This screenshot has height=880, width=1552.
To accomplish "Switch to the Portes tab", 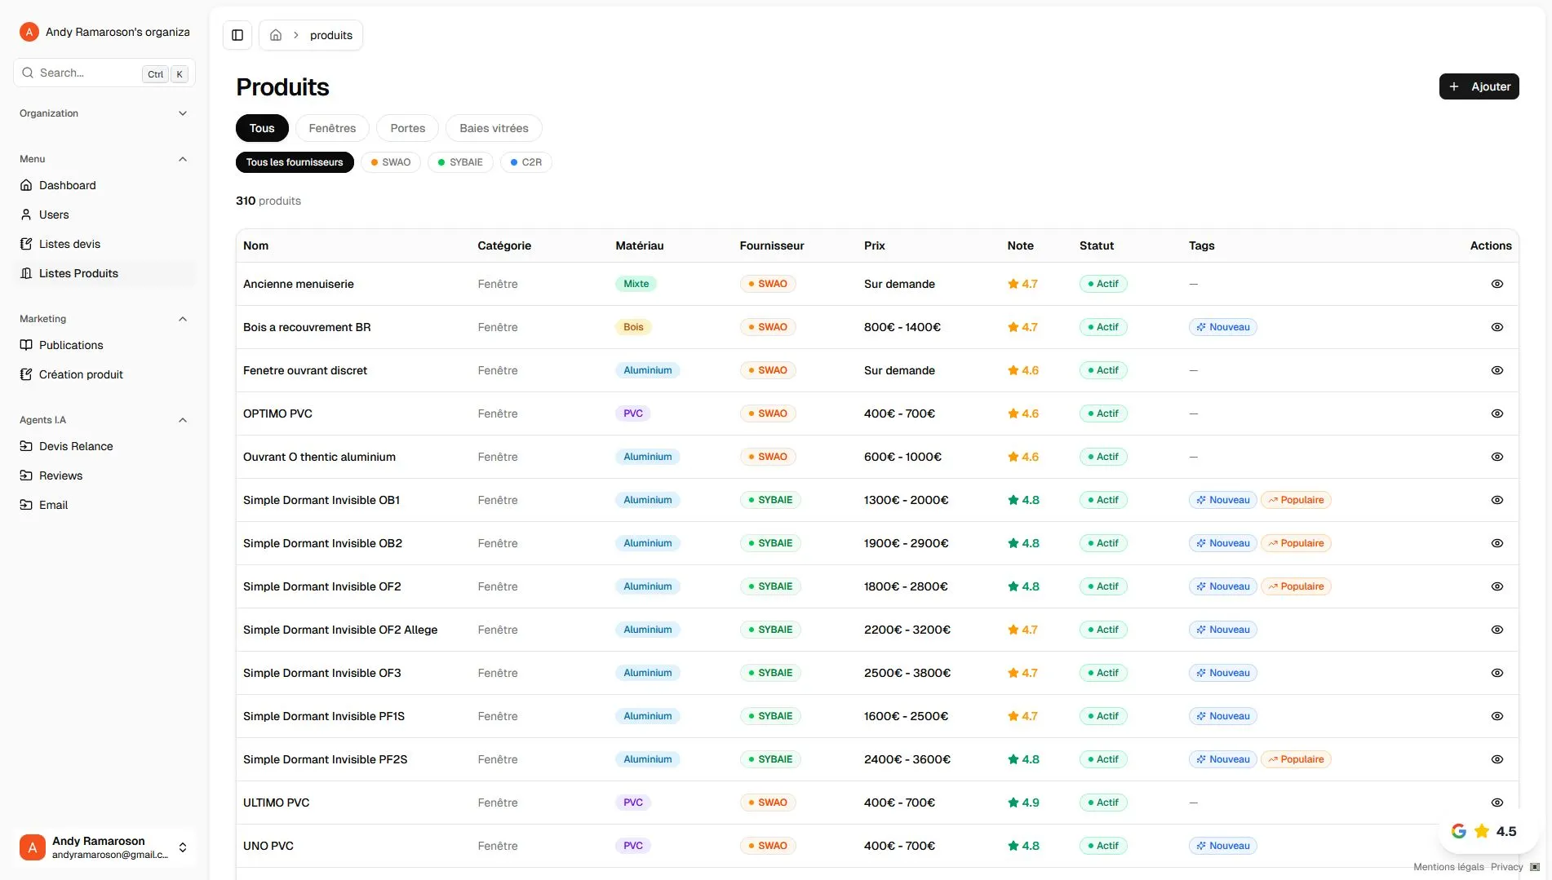I will [406, 128].
